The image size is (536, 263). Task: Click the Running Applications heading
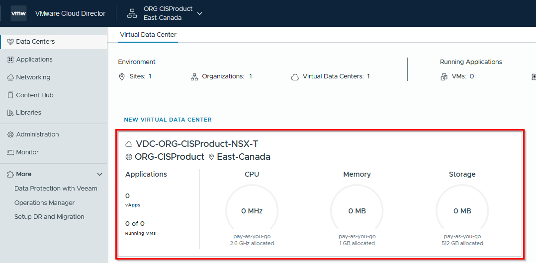point(471,62)
